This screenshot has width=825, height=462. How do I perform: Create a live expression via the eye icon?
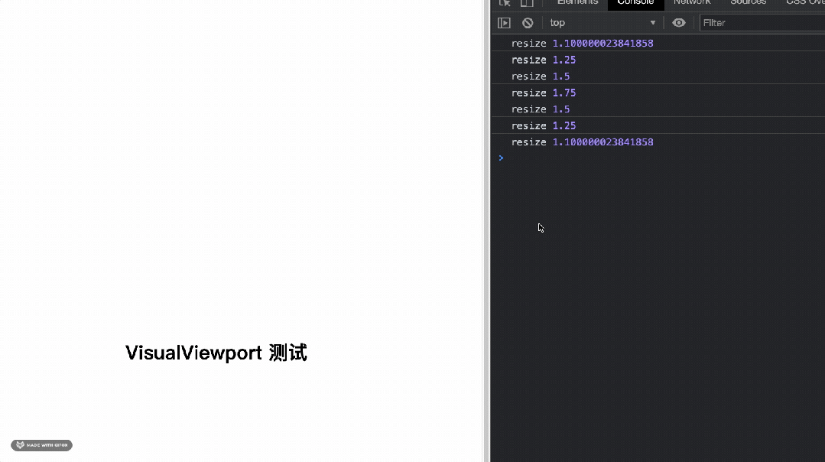679,22
